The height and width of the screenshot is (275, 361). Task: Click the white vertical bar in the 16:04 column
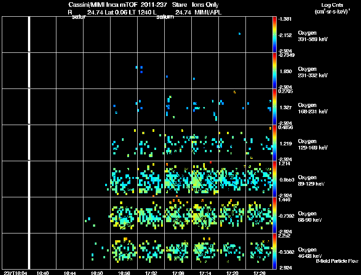click(x=29, y=143)
